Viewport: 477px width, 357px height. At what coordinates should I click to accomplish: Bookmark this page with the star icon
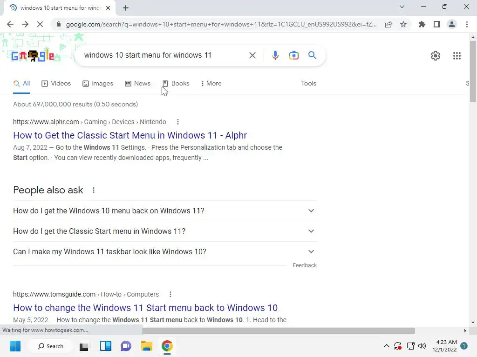[403, 24]
